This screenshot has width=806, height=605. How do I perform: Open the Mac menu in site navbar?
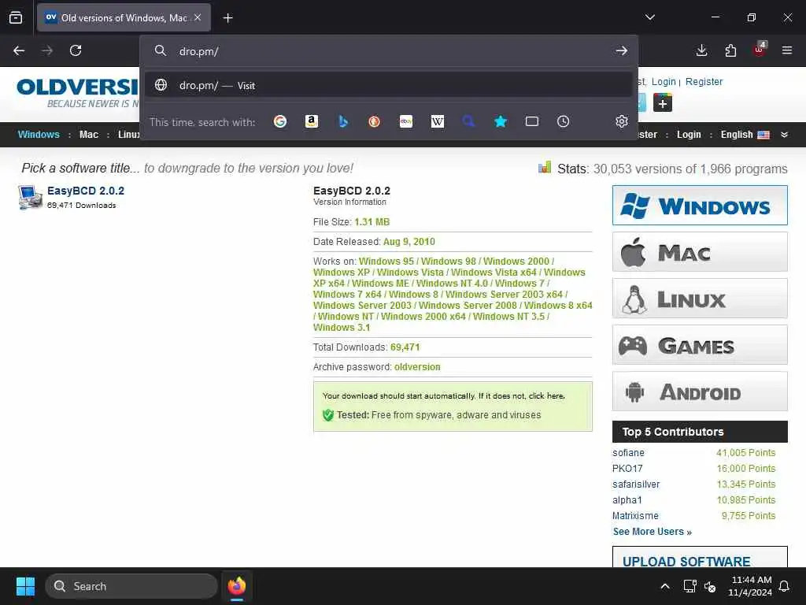pyautogui.click(x=88, y=135)
